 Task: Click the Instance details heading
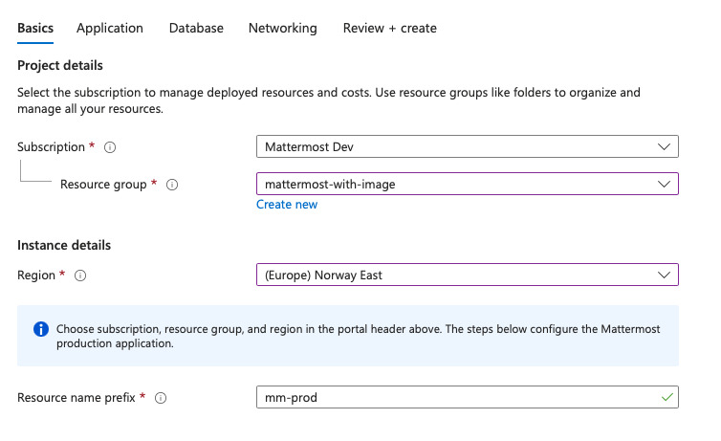tap(64, 245)
